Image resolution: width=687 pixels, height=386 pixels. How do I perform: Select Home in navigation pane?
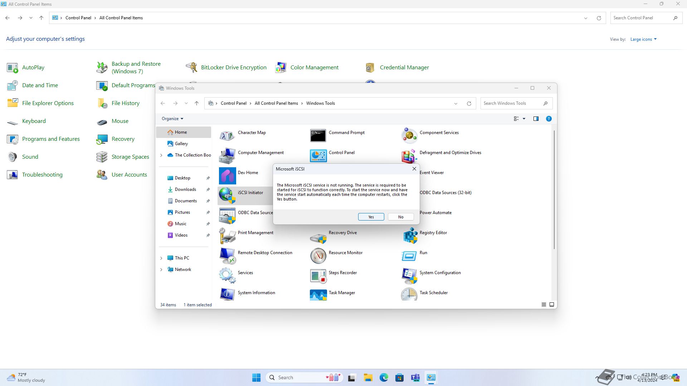tap(184, 132)
